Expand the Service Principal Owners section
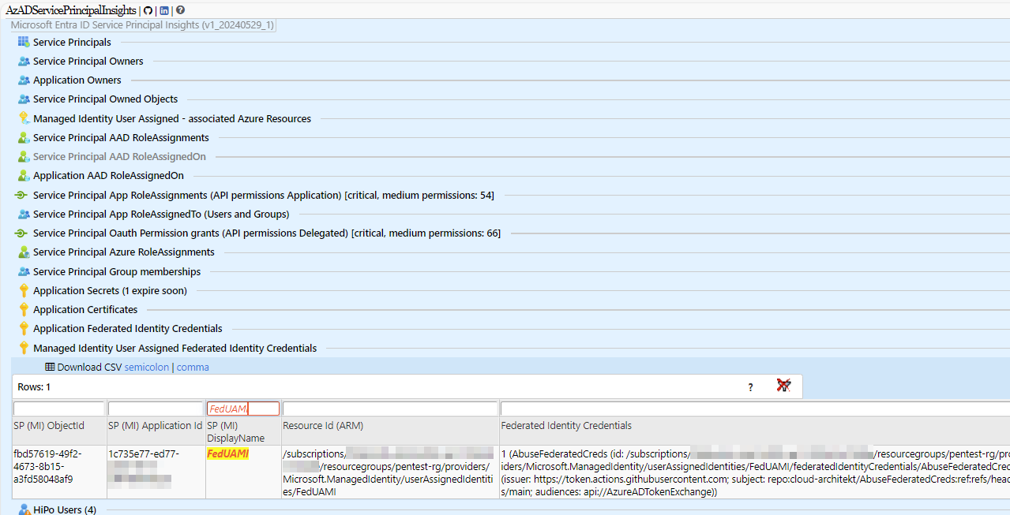 (88, 61)
